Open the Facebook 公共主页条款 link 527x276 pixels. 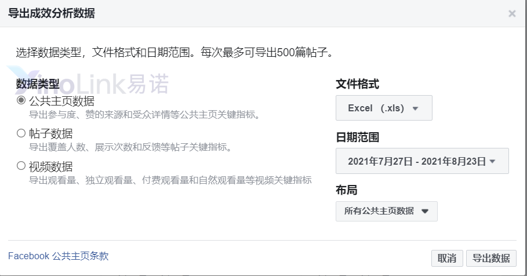click(x=59, y=256)
